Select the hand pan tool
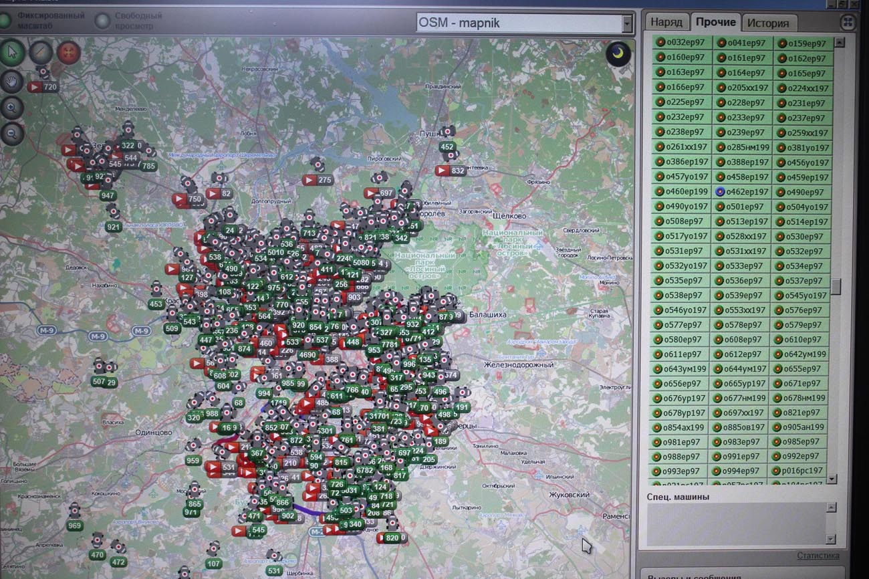This screenshot has height=579, width=869. pyautogui.click(x=11, y=81)
